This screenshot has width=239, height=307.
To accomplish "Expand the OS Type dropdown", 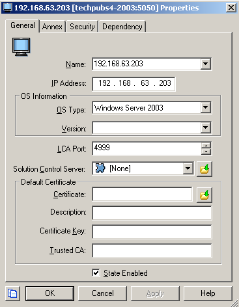I will pyautogui.click(x=205, y=107).
